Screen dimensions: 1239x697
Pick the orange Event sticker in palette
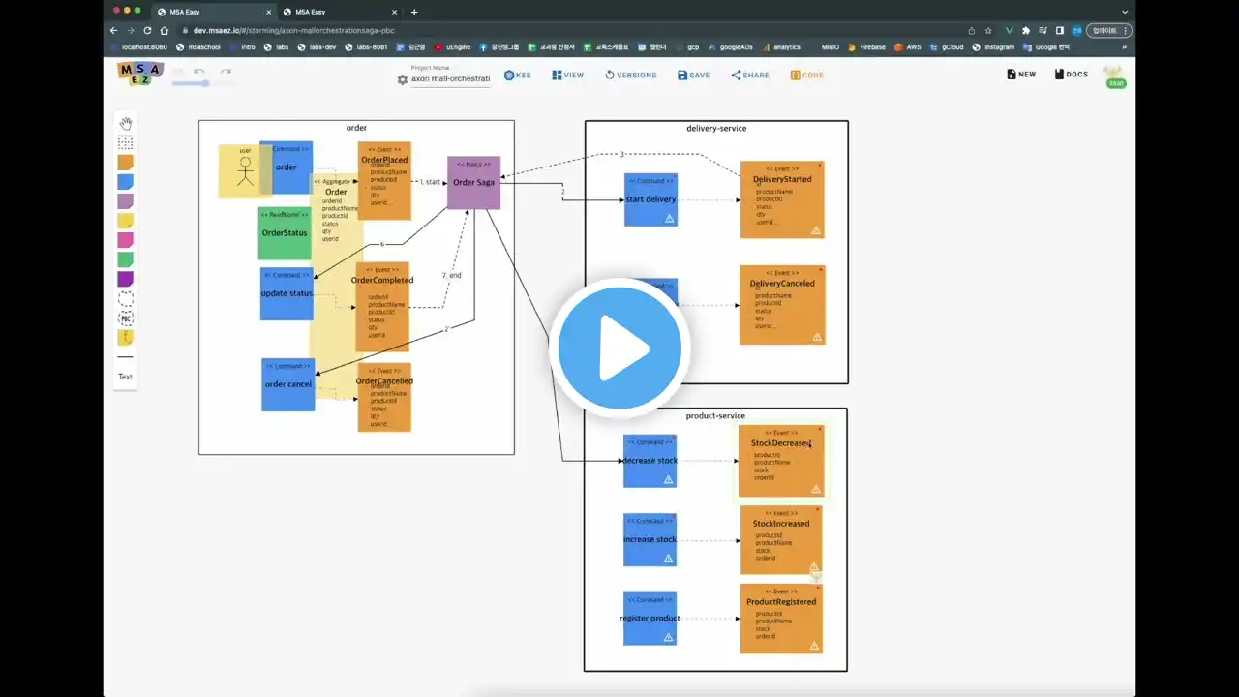126,163
